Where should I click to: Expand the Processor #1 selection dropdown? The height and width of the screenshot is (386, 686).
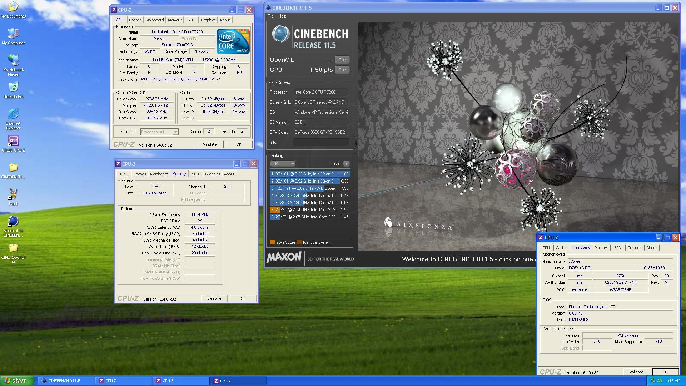coord(175,132)
